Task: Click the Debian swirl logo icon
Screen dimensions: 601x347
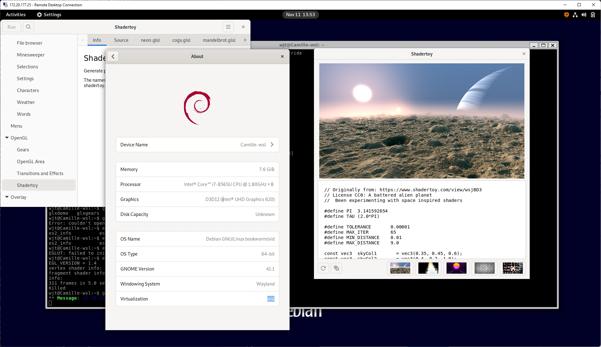Action: point(197,107)
